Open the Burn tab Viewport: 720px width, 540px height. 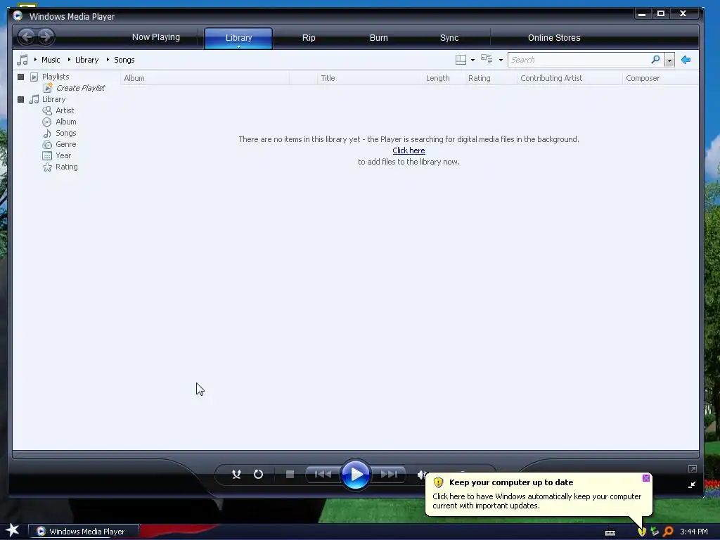click(x=379, y=38)
